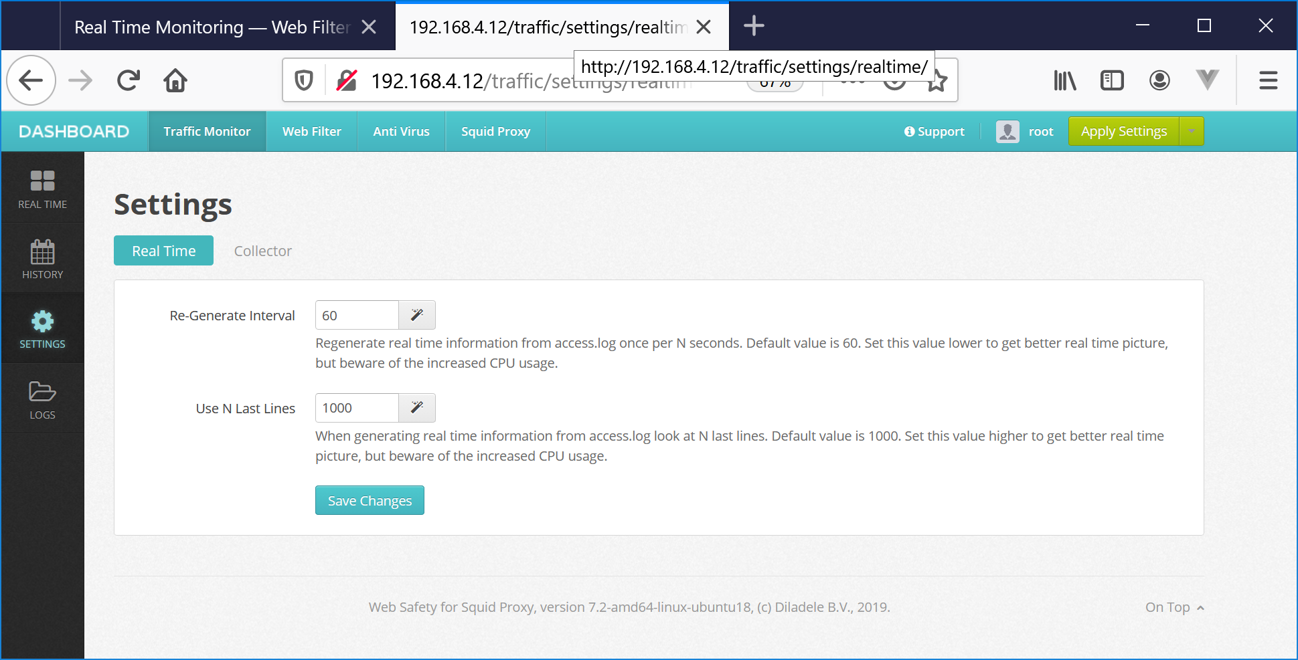The image size is (1298, 660).
Task: Open browser hamburger menu
Action: [1268, 81]
